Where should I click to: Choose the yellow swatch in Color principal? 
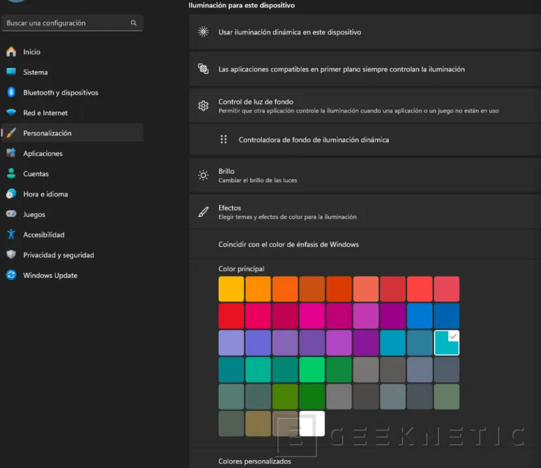[231, 289]
